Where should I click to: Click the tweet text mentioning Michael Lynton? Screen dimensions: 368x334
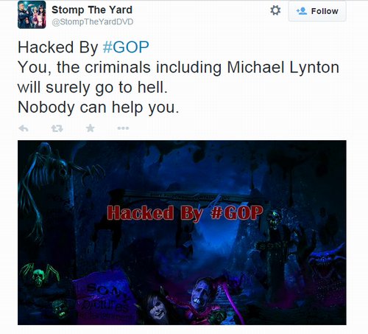click(178, 67)
